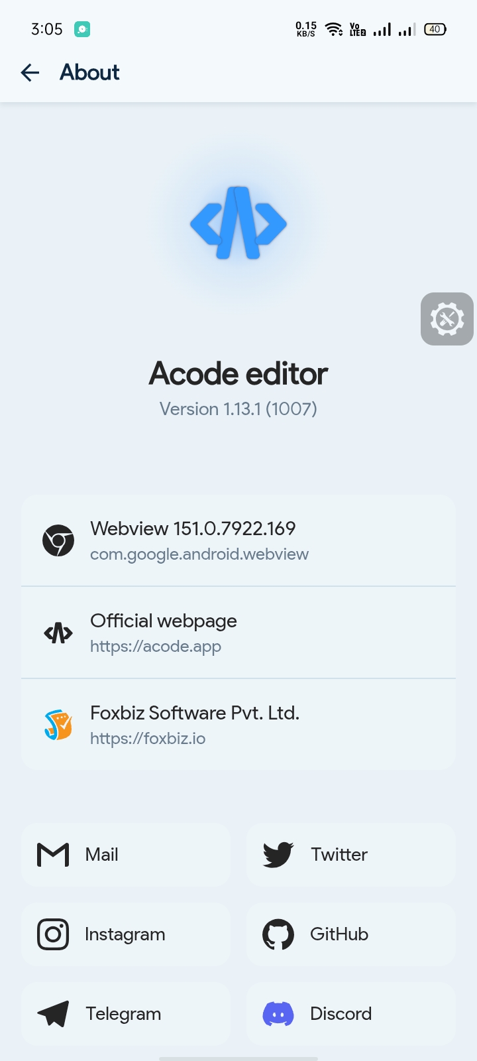
Task: Tap the floating tools gear widget
Action: click(447, 319)
